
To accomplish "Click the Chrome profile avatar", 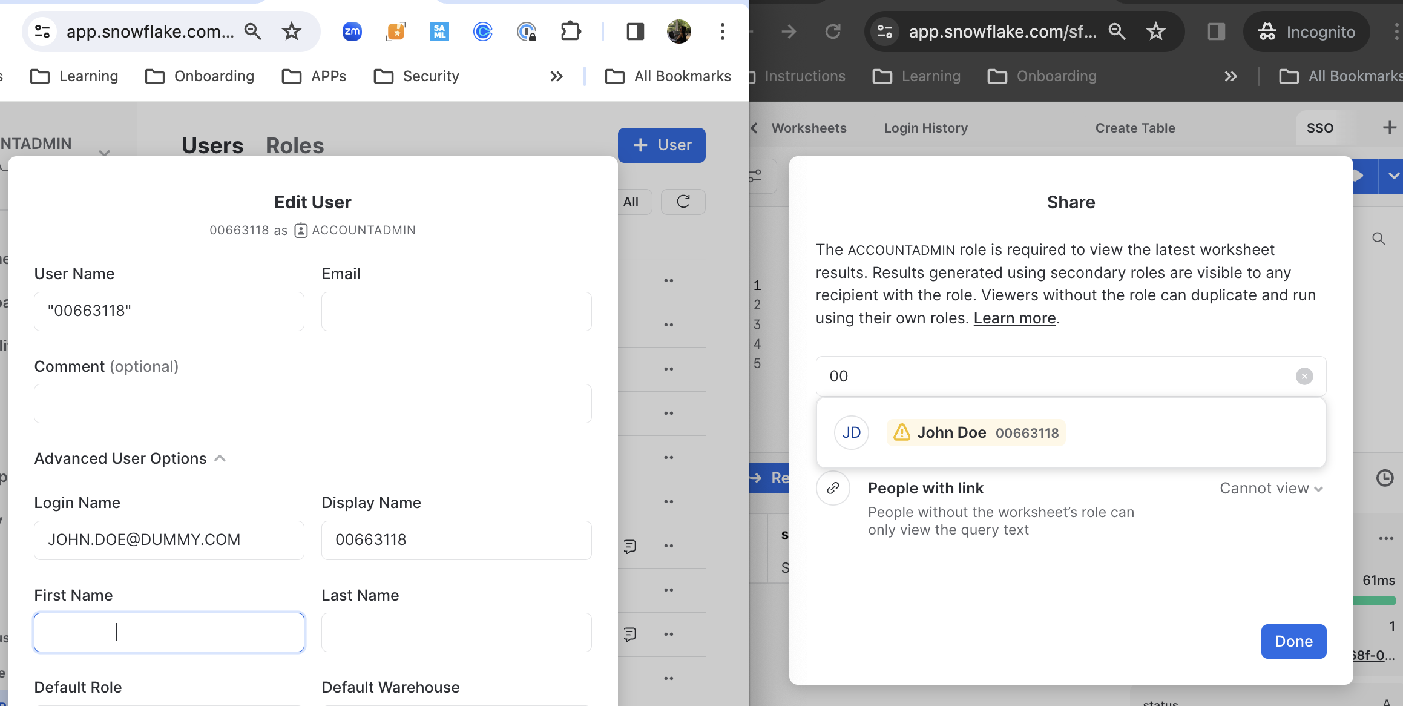I will (x=679, y=31).
